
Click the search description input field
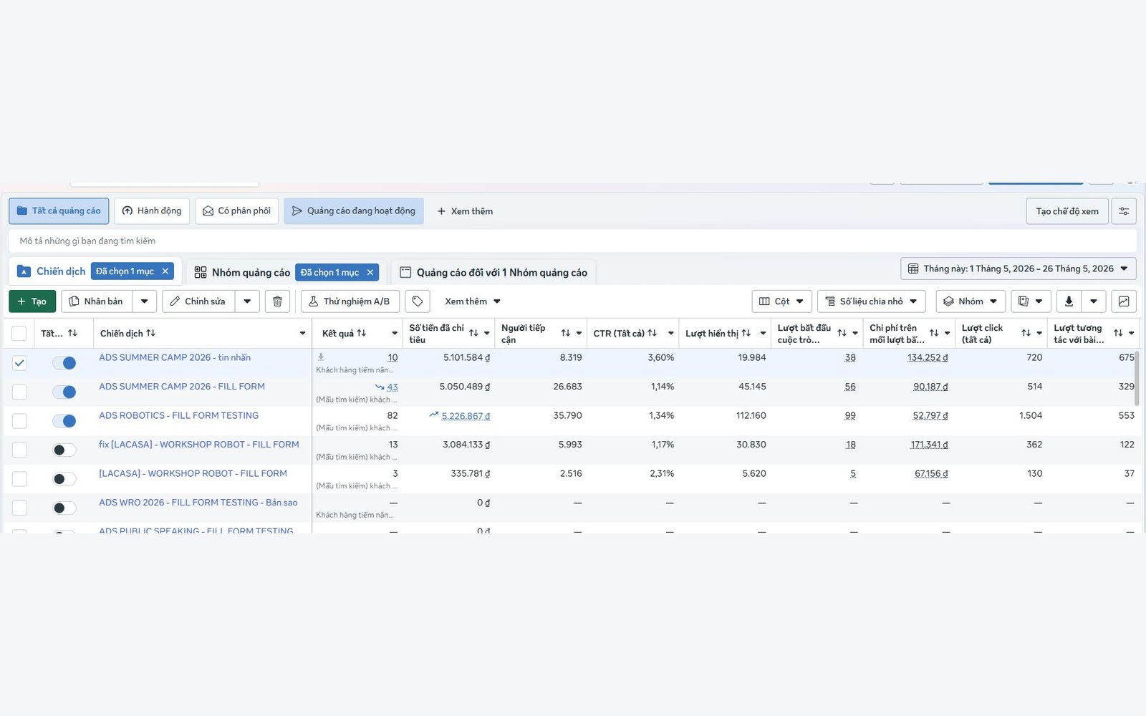572,241
